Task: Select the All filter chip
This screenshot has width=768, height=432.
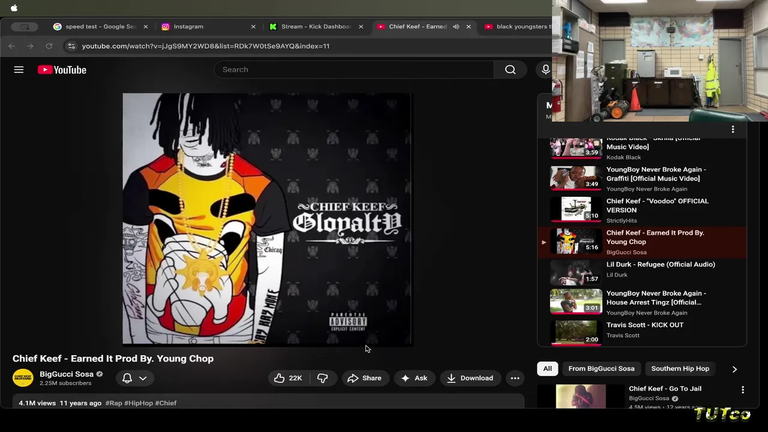Action: [547, 368]
